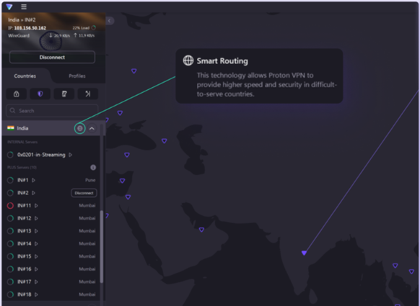Click the red IN#11 load circle
Screen dimensions: 420x306
click(x=10, y=205)
